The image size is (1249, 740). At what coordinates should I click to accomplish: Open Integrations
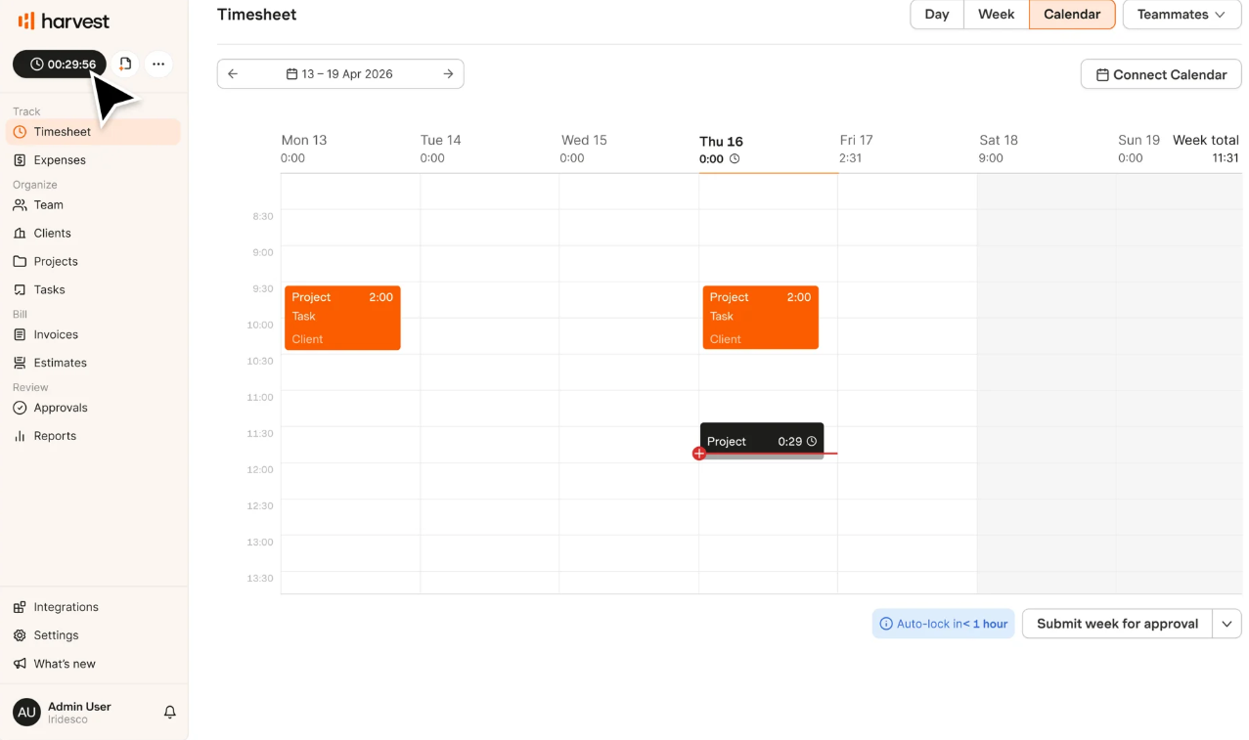click(x=93, y=608)
